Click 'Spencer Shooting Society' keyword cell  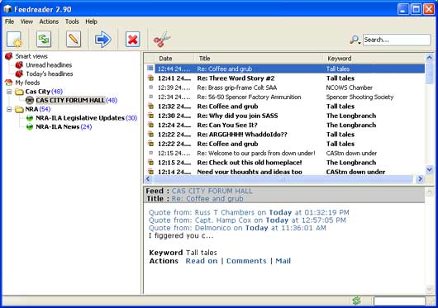point(359,97)
